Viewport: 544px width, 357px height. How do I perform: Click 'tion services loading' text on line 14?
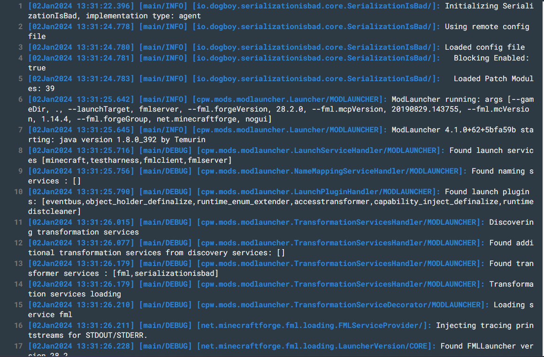75,294
